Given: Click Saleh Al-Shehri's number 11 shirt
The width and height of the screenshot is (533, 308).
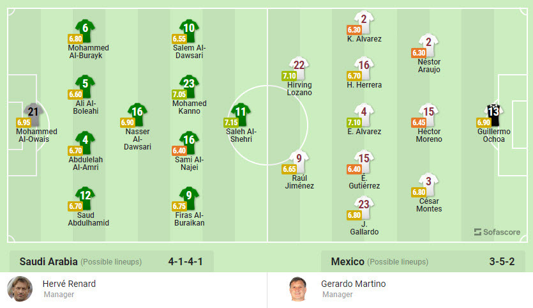Looking at the screenshot, I should (241, 114).
